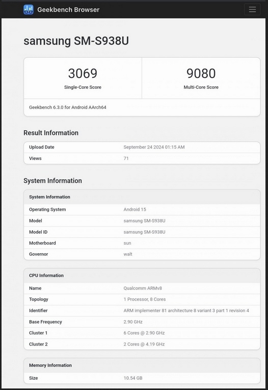Click the Topology row label
Image resolution: width=268 pixels, height=390 pixels.
tap(38, 300)
